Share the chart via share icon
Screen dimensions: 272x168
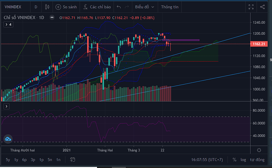click(262, 7)
